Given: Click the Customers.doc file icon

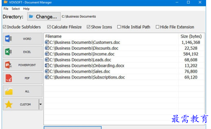Looking at the screenshot, I should click(x=47, y=42).
